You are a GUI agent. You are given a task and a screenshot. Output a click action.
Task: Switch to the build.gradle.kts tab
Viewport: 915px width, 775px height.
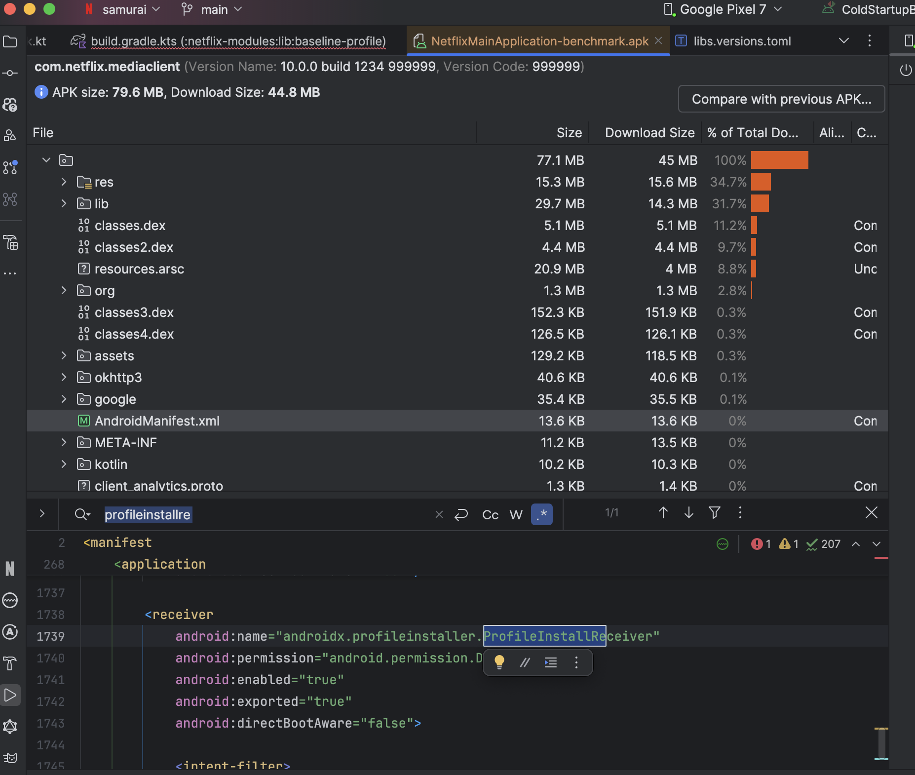238,41
